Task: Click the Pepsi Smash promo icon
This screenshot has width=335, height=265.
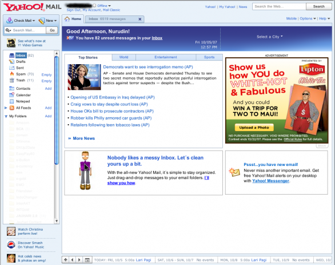Action: [11, 244]
